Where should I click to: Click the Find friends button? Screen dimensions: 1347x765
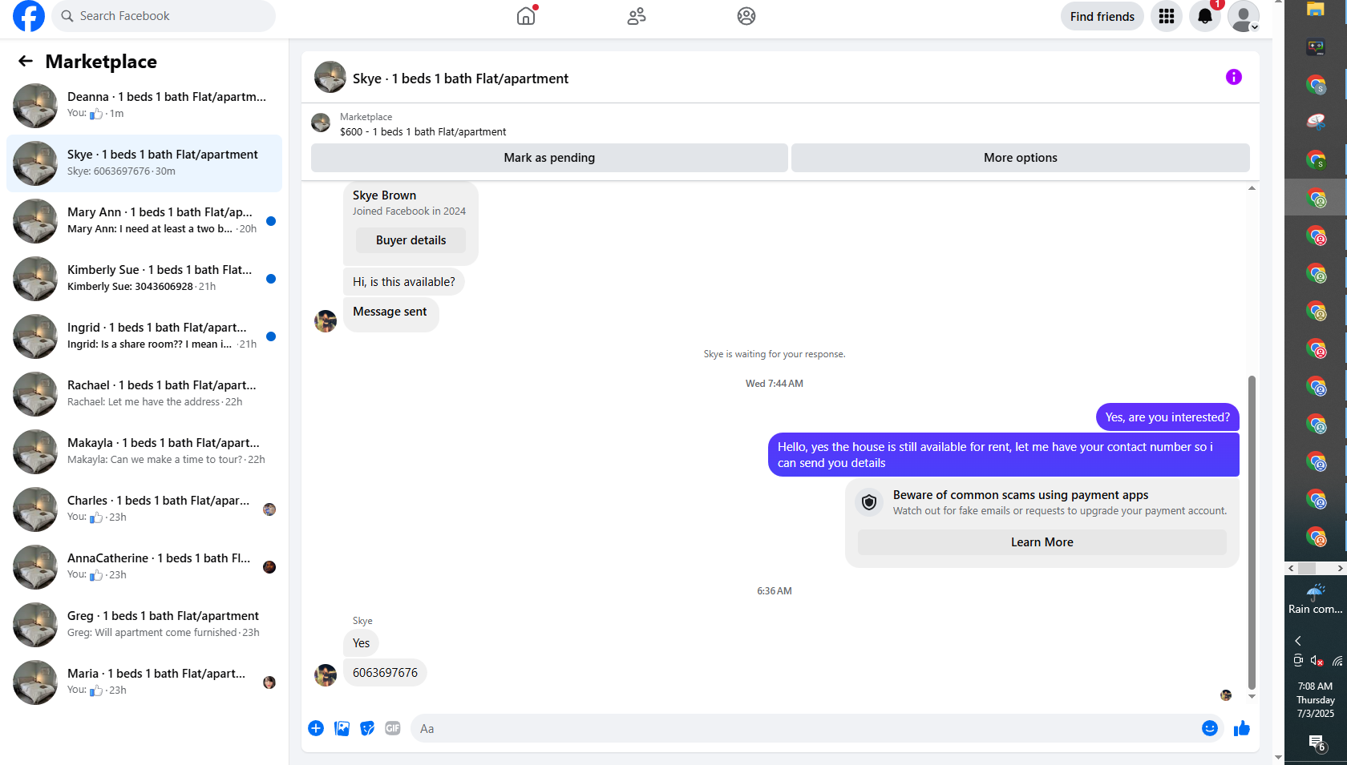coord(1102,16)
